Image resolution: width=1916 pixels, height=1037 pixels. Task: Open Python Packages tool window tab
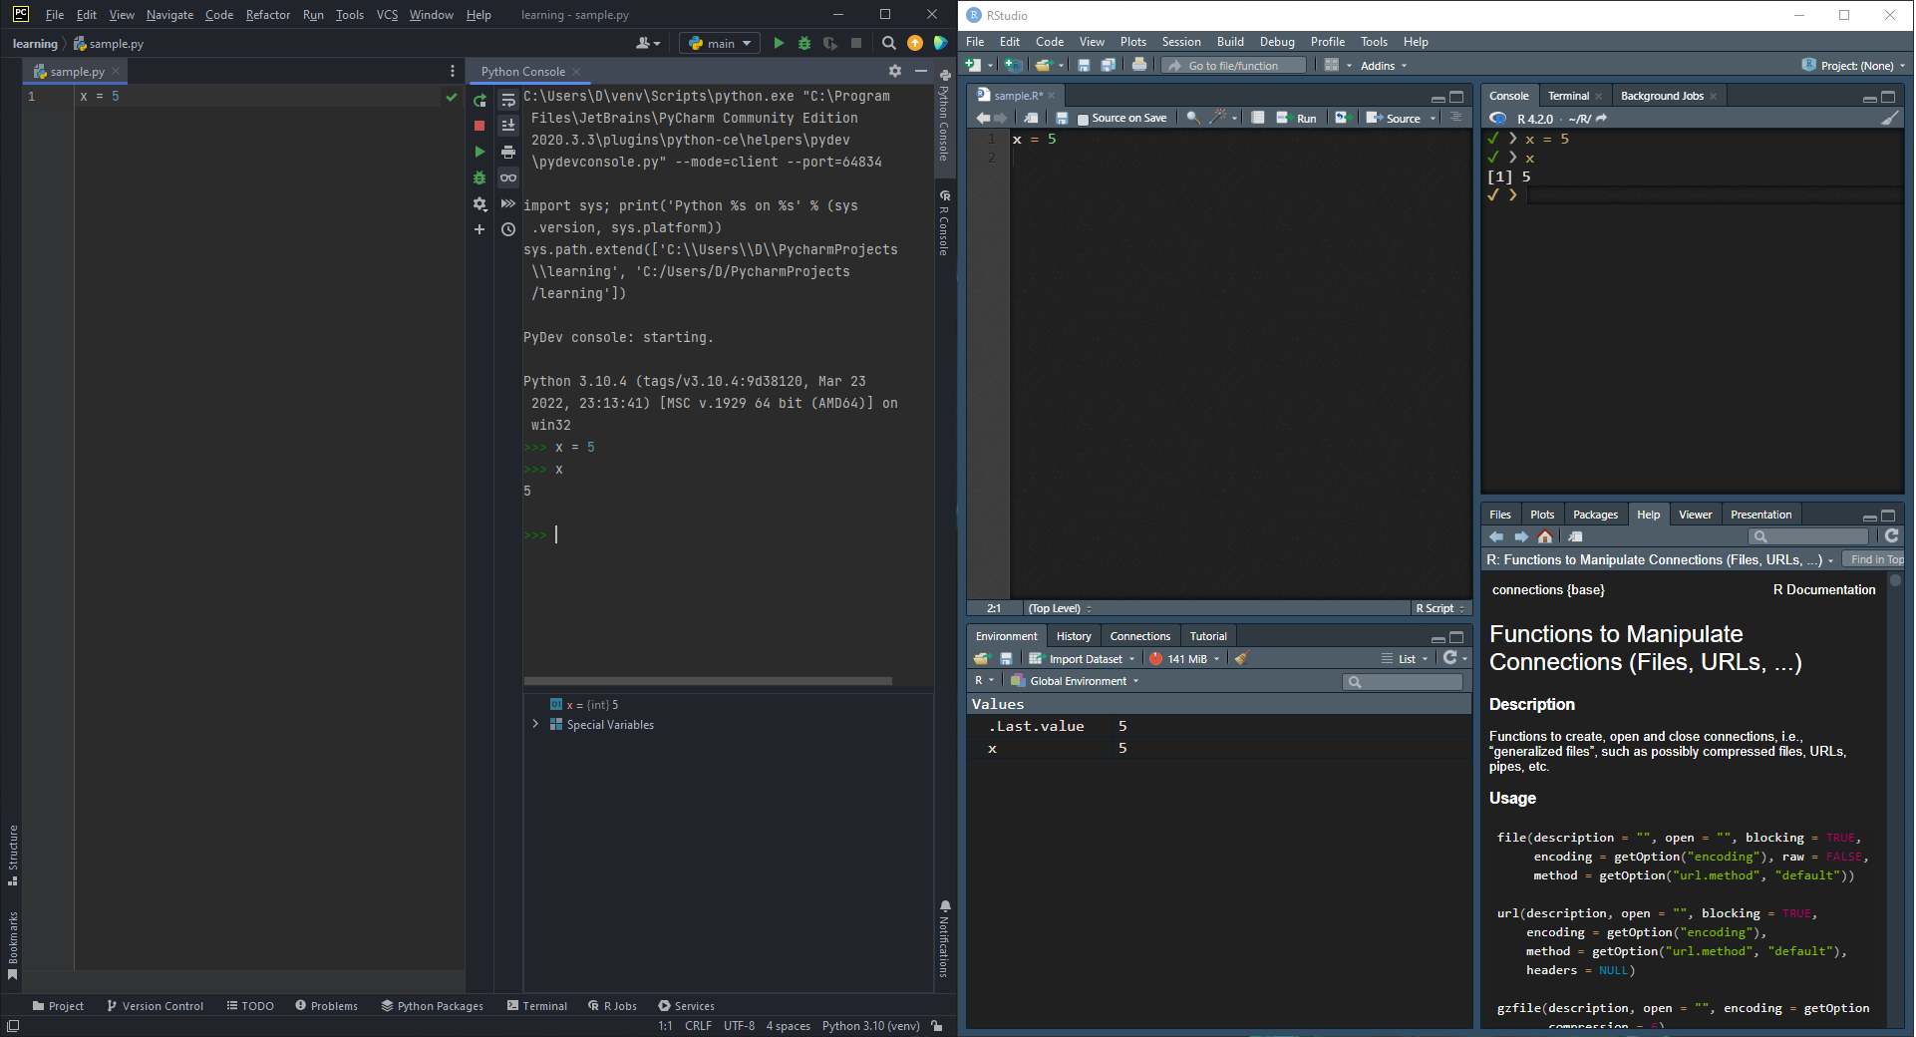(432, 1006)
